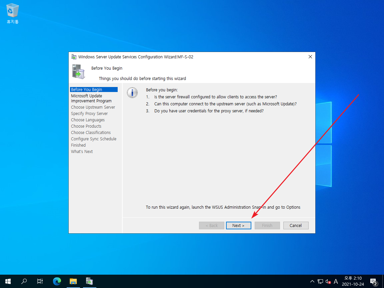Open the taskbar clock and date

pos(353,281)
